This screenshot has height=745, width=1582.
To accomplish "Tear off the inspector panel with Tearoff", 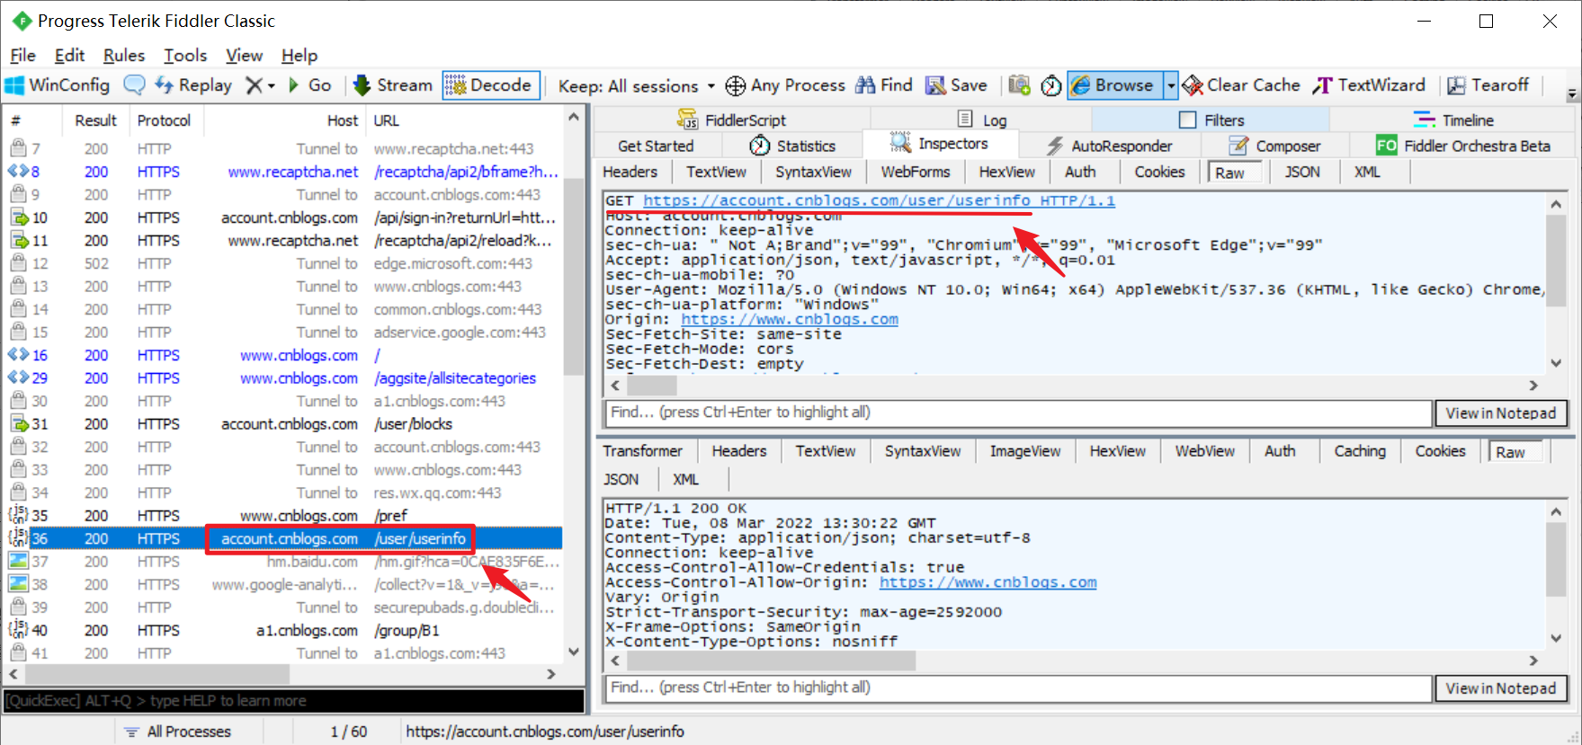I will coord(1488,85).
